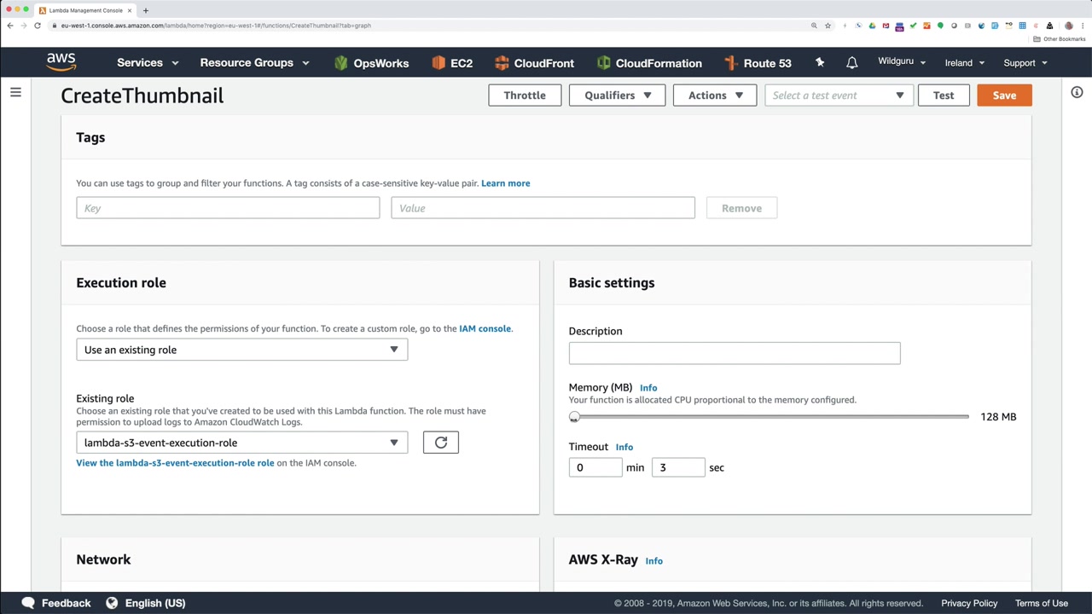Click the Memory Info link
1092x614 pixels.
(648, 388)
